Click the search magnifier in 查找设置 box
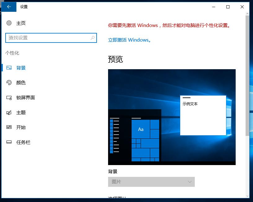 tap(92, 38)
